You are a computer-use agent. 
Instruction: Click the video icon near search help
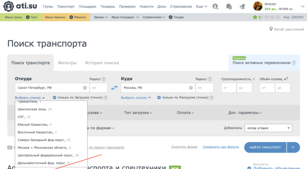click(x=10, y=147)
